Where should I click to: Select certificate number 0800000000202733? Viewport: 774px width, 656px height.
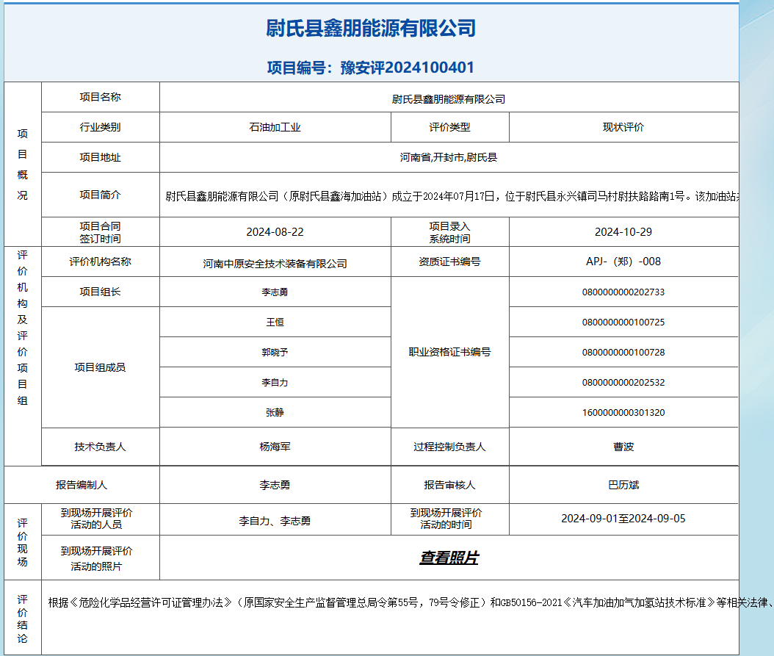click(623, 292)
